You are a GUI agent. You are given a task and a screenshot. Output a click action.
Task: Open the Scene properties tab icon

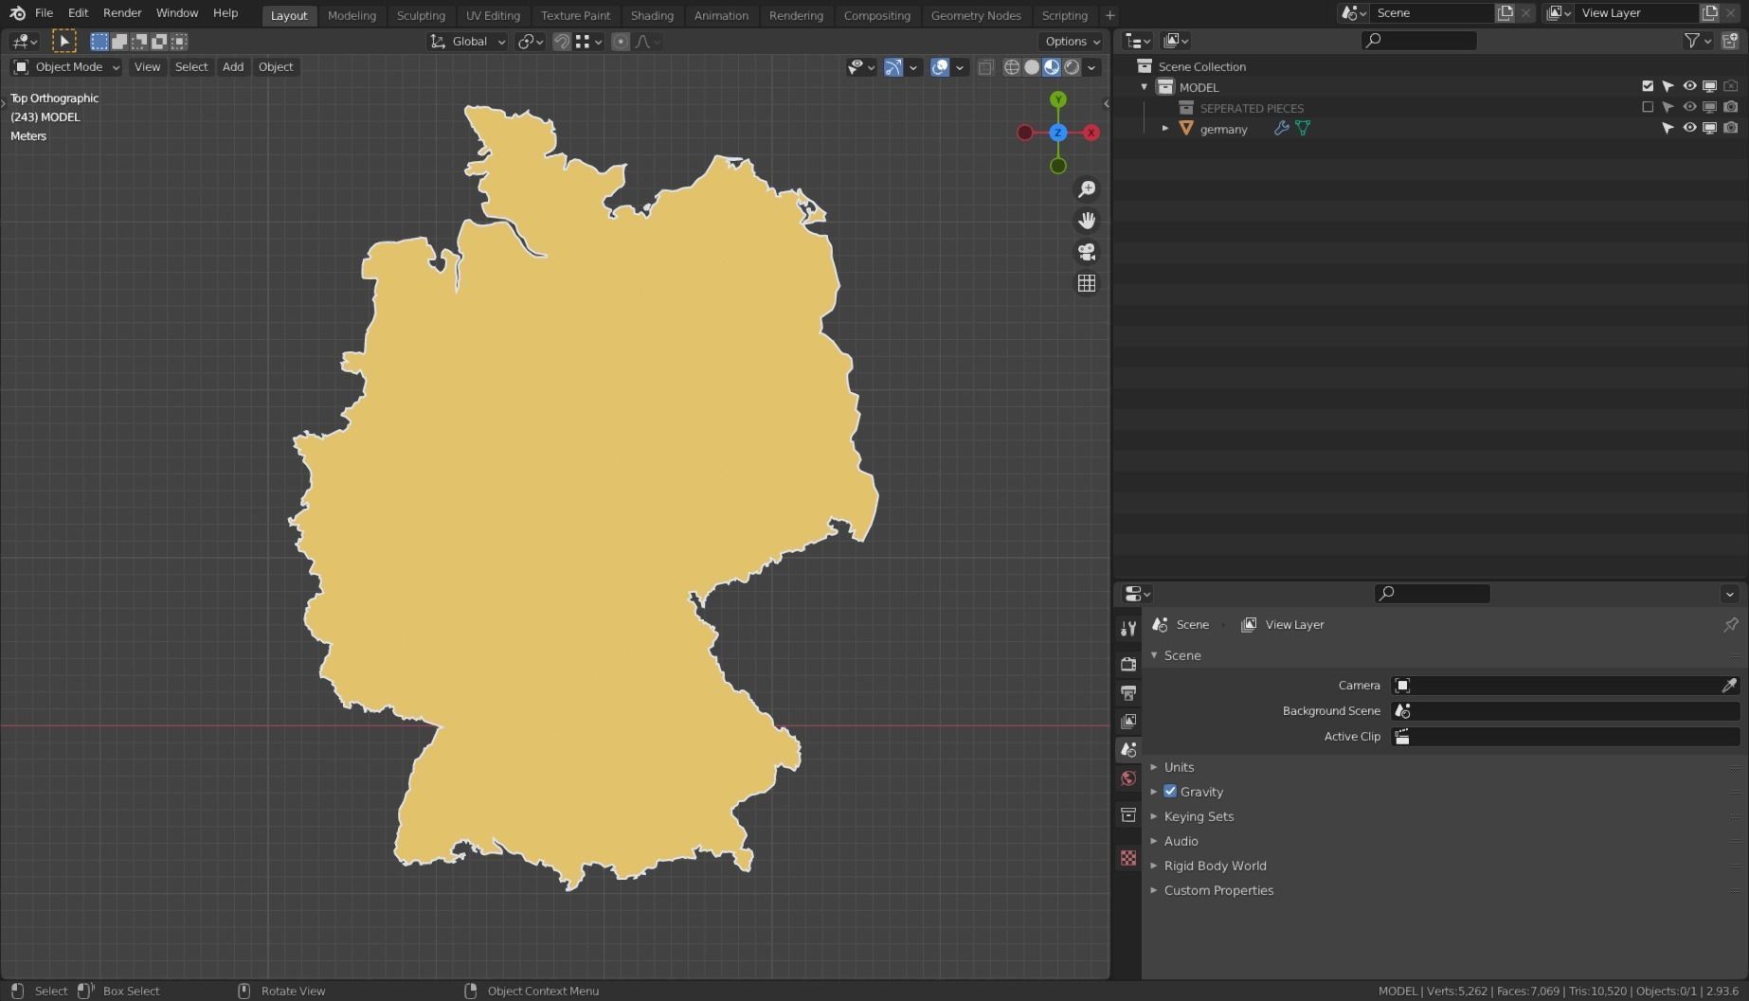[1128, 749]
